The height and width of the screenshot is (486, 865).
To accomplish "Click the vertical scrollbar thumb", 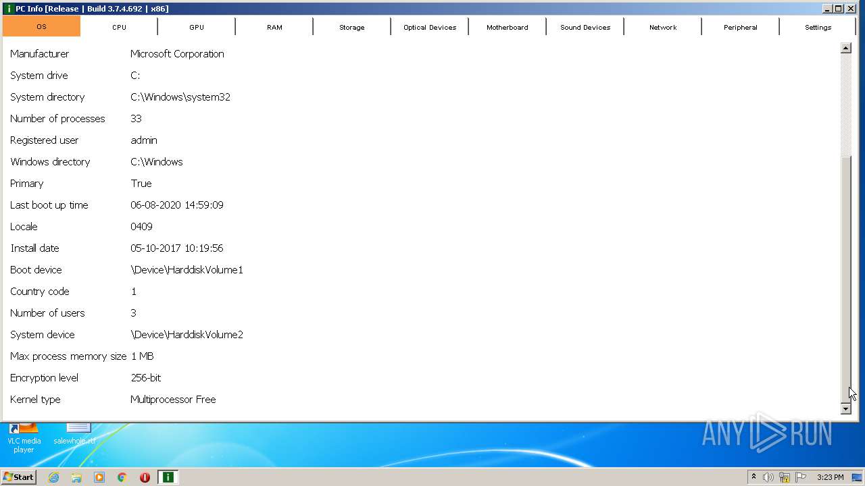I will pos(846,279).
